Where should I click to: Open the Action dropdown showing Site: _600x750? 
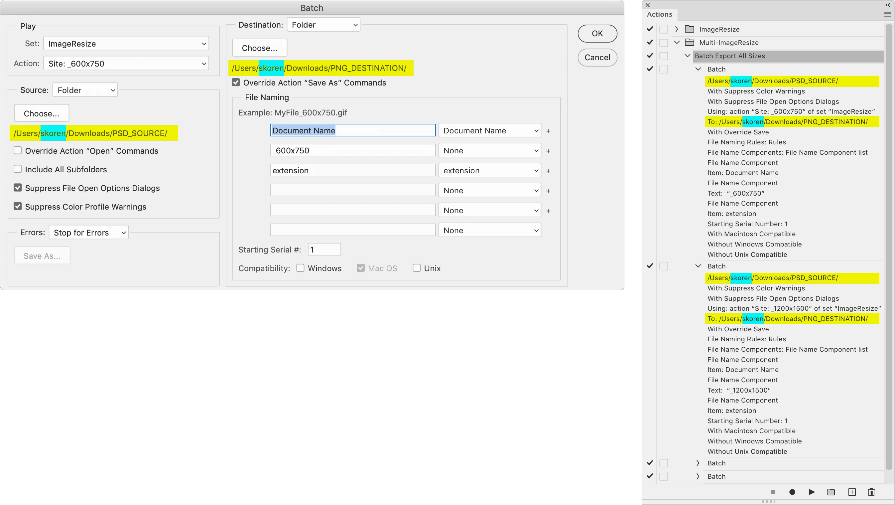tap(126, 64)
